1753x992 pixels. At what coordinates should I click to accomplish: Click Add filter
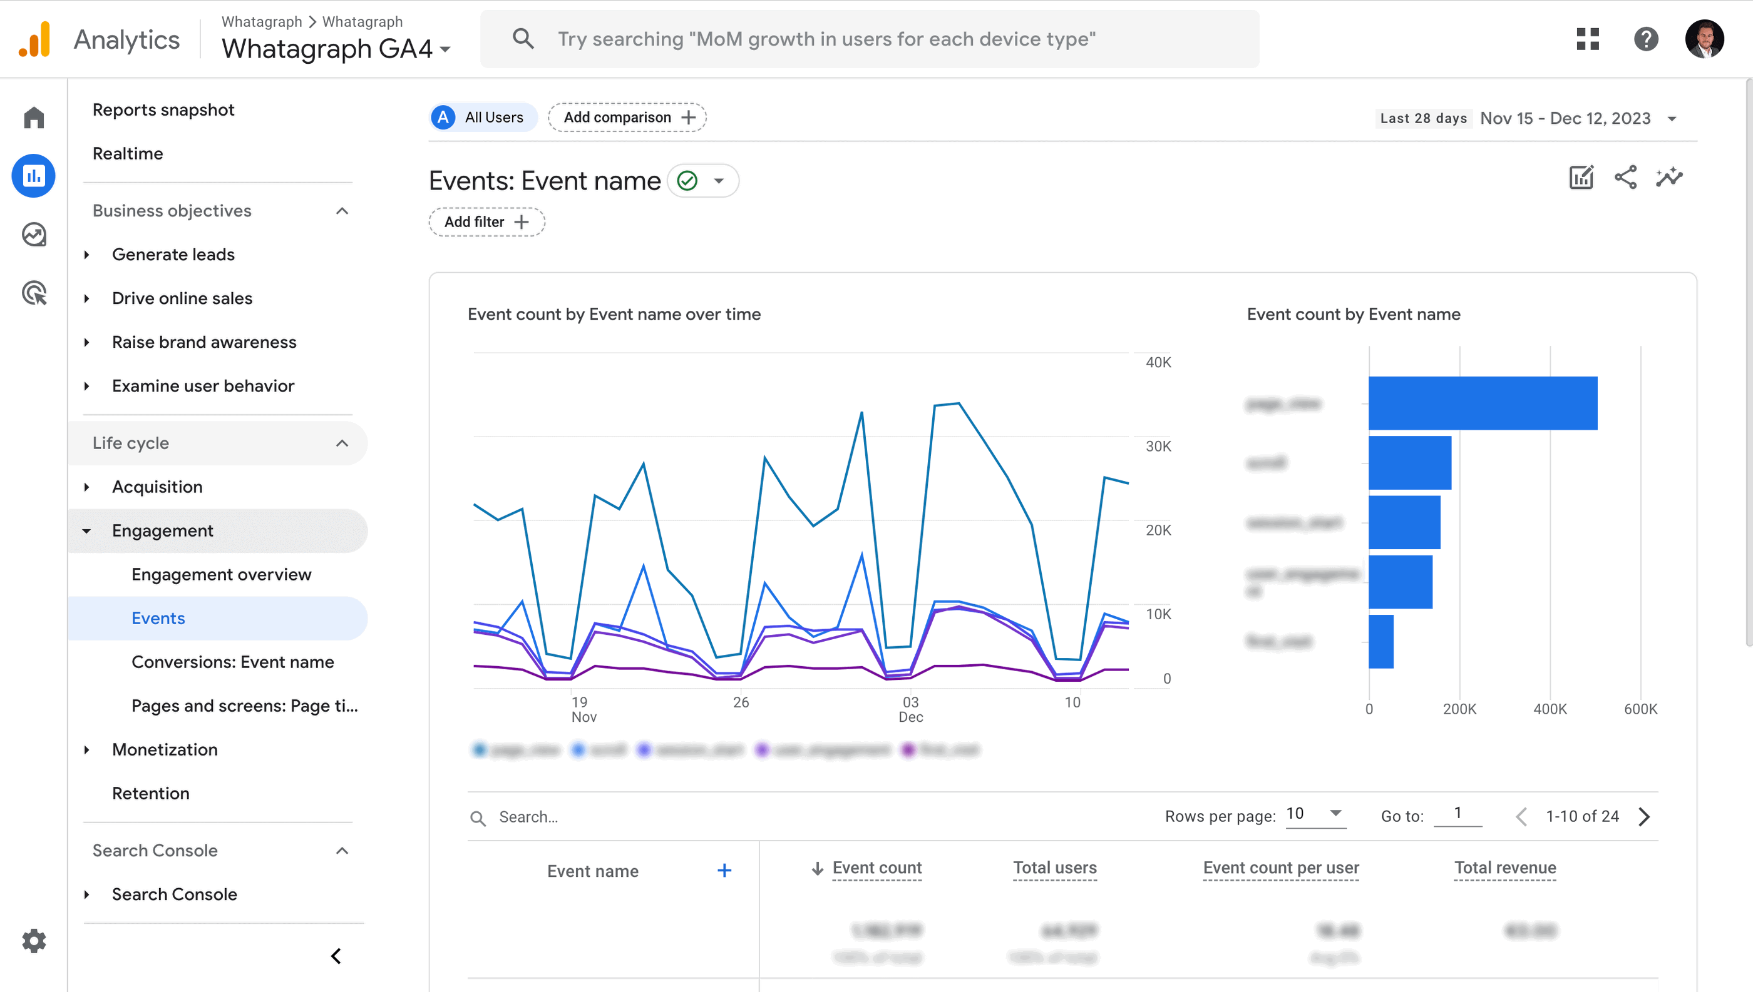click(x=486, y=221)
